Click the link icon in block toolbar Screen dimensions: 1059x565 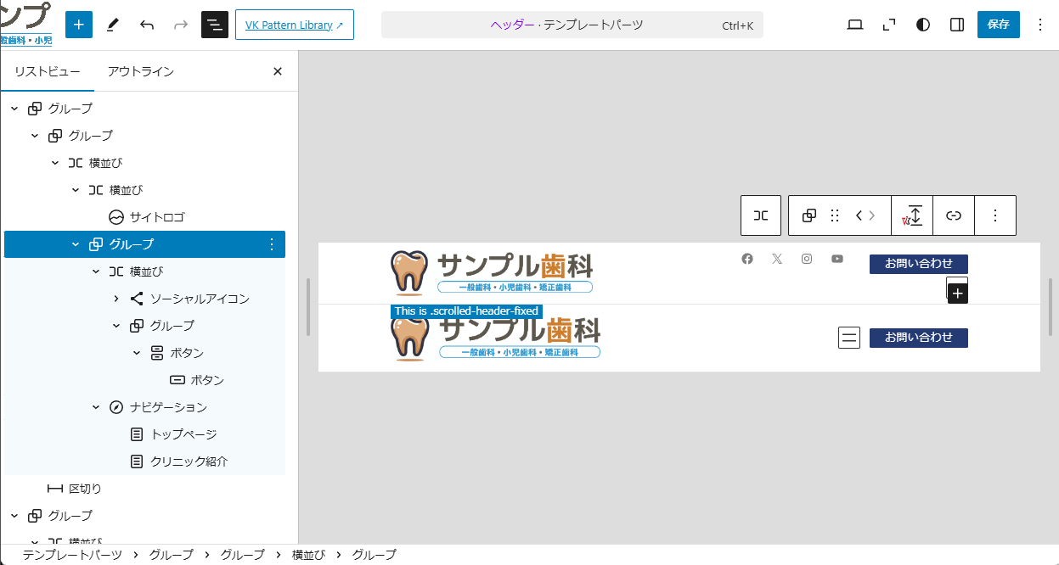tap(954, 215)
